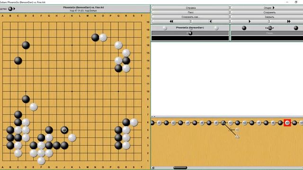303x170 pixels.
Task: Click the Пасс pass button
Action: 191,12
